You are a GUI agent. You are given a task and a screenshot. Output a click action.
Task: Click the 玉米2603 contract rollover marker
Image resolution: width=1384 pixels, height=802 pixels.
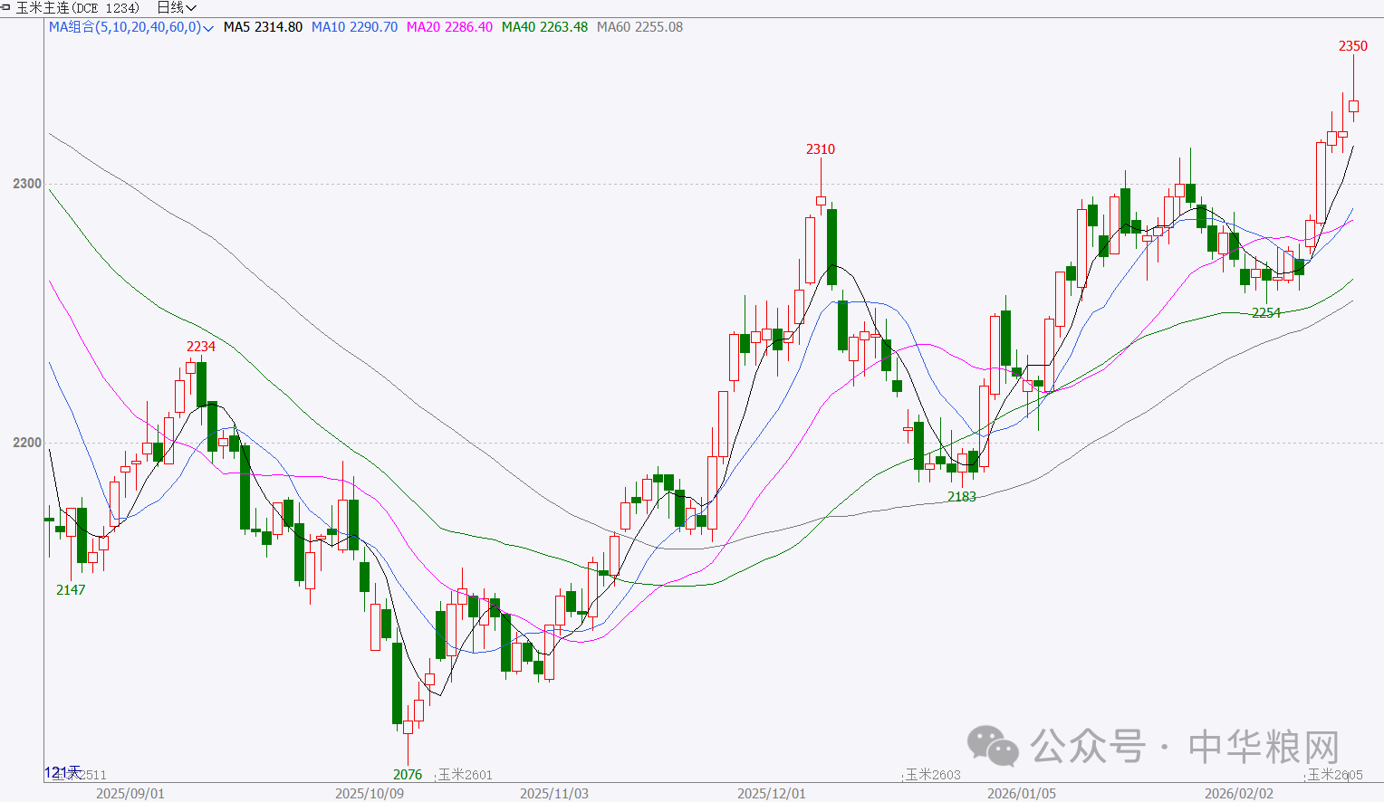click(933, 775)
